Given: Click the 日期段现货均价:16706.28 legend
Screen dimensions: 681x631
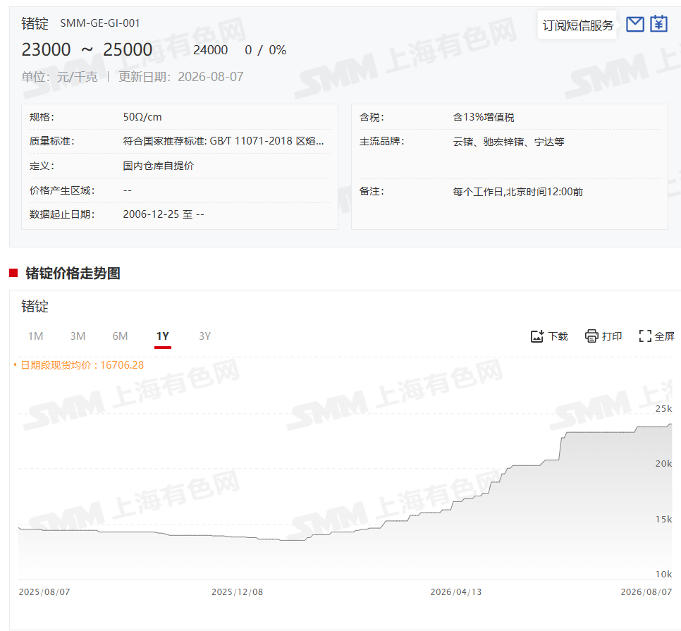Looking at the screenshot, I should (82, 364).
